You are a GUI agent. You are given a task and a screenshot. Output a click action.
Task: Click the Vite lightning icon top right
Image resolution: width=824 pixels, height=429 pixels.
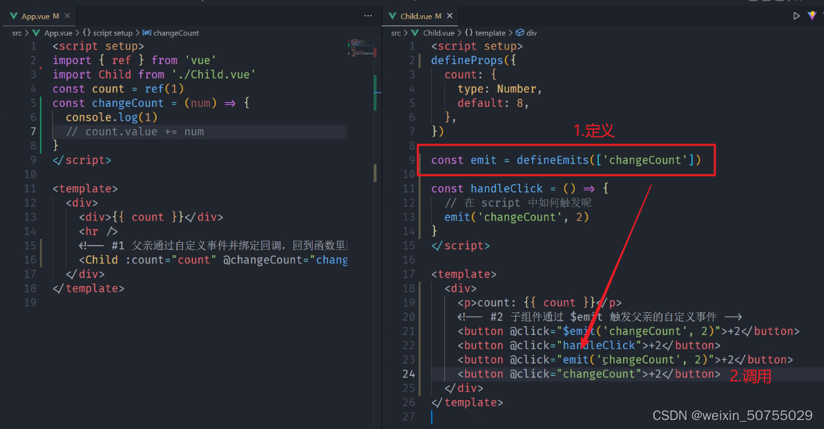(812, 14)
